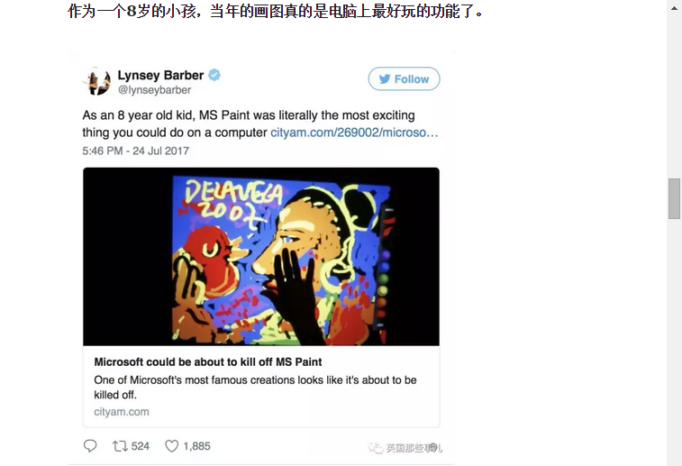
Task: Click the card description about Microsoft's famous creations
Action: click(x=255, y=388)
